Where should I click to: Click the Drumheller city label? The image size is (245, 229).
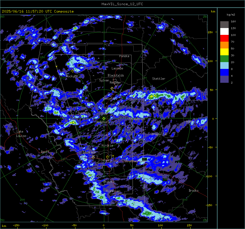coord(159,134)
